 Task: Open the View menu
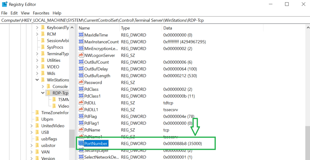(25, 13)
